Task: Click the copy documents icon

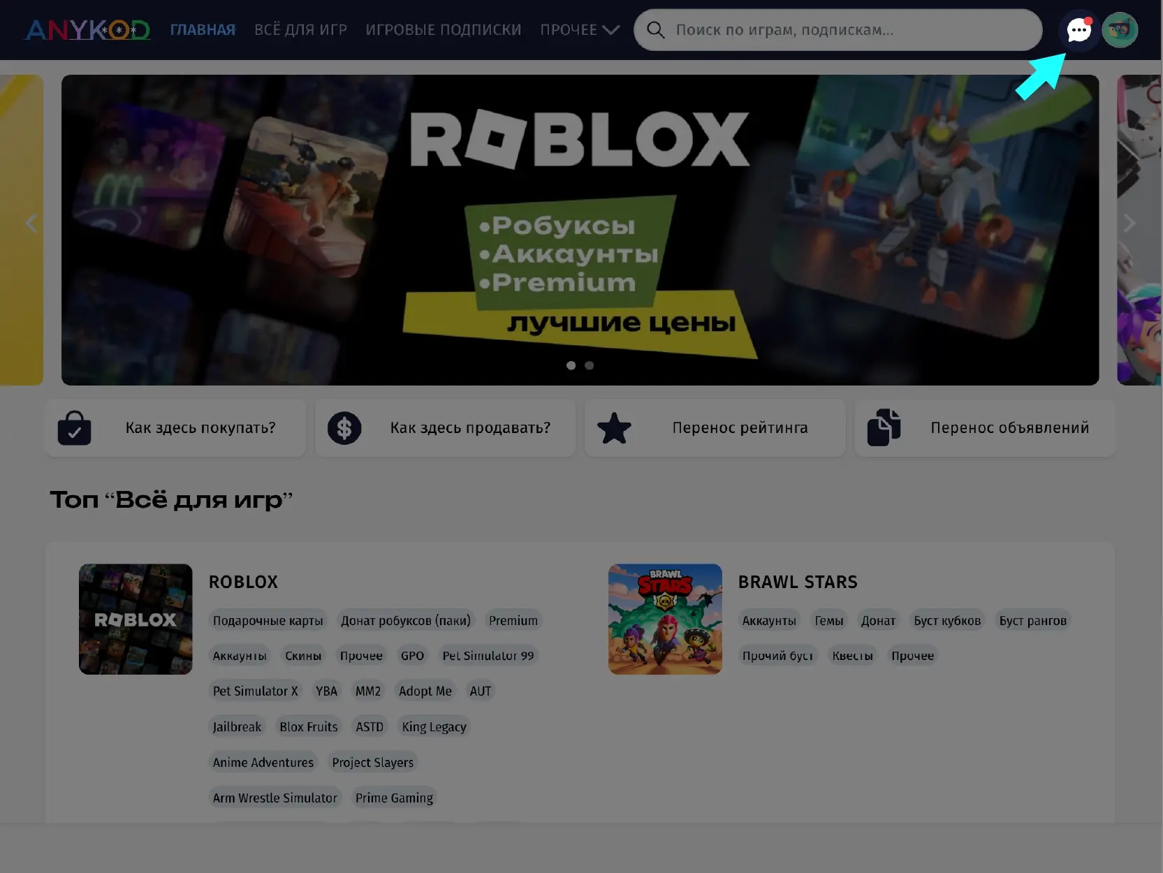Action: click(x=884, y=427)
